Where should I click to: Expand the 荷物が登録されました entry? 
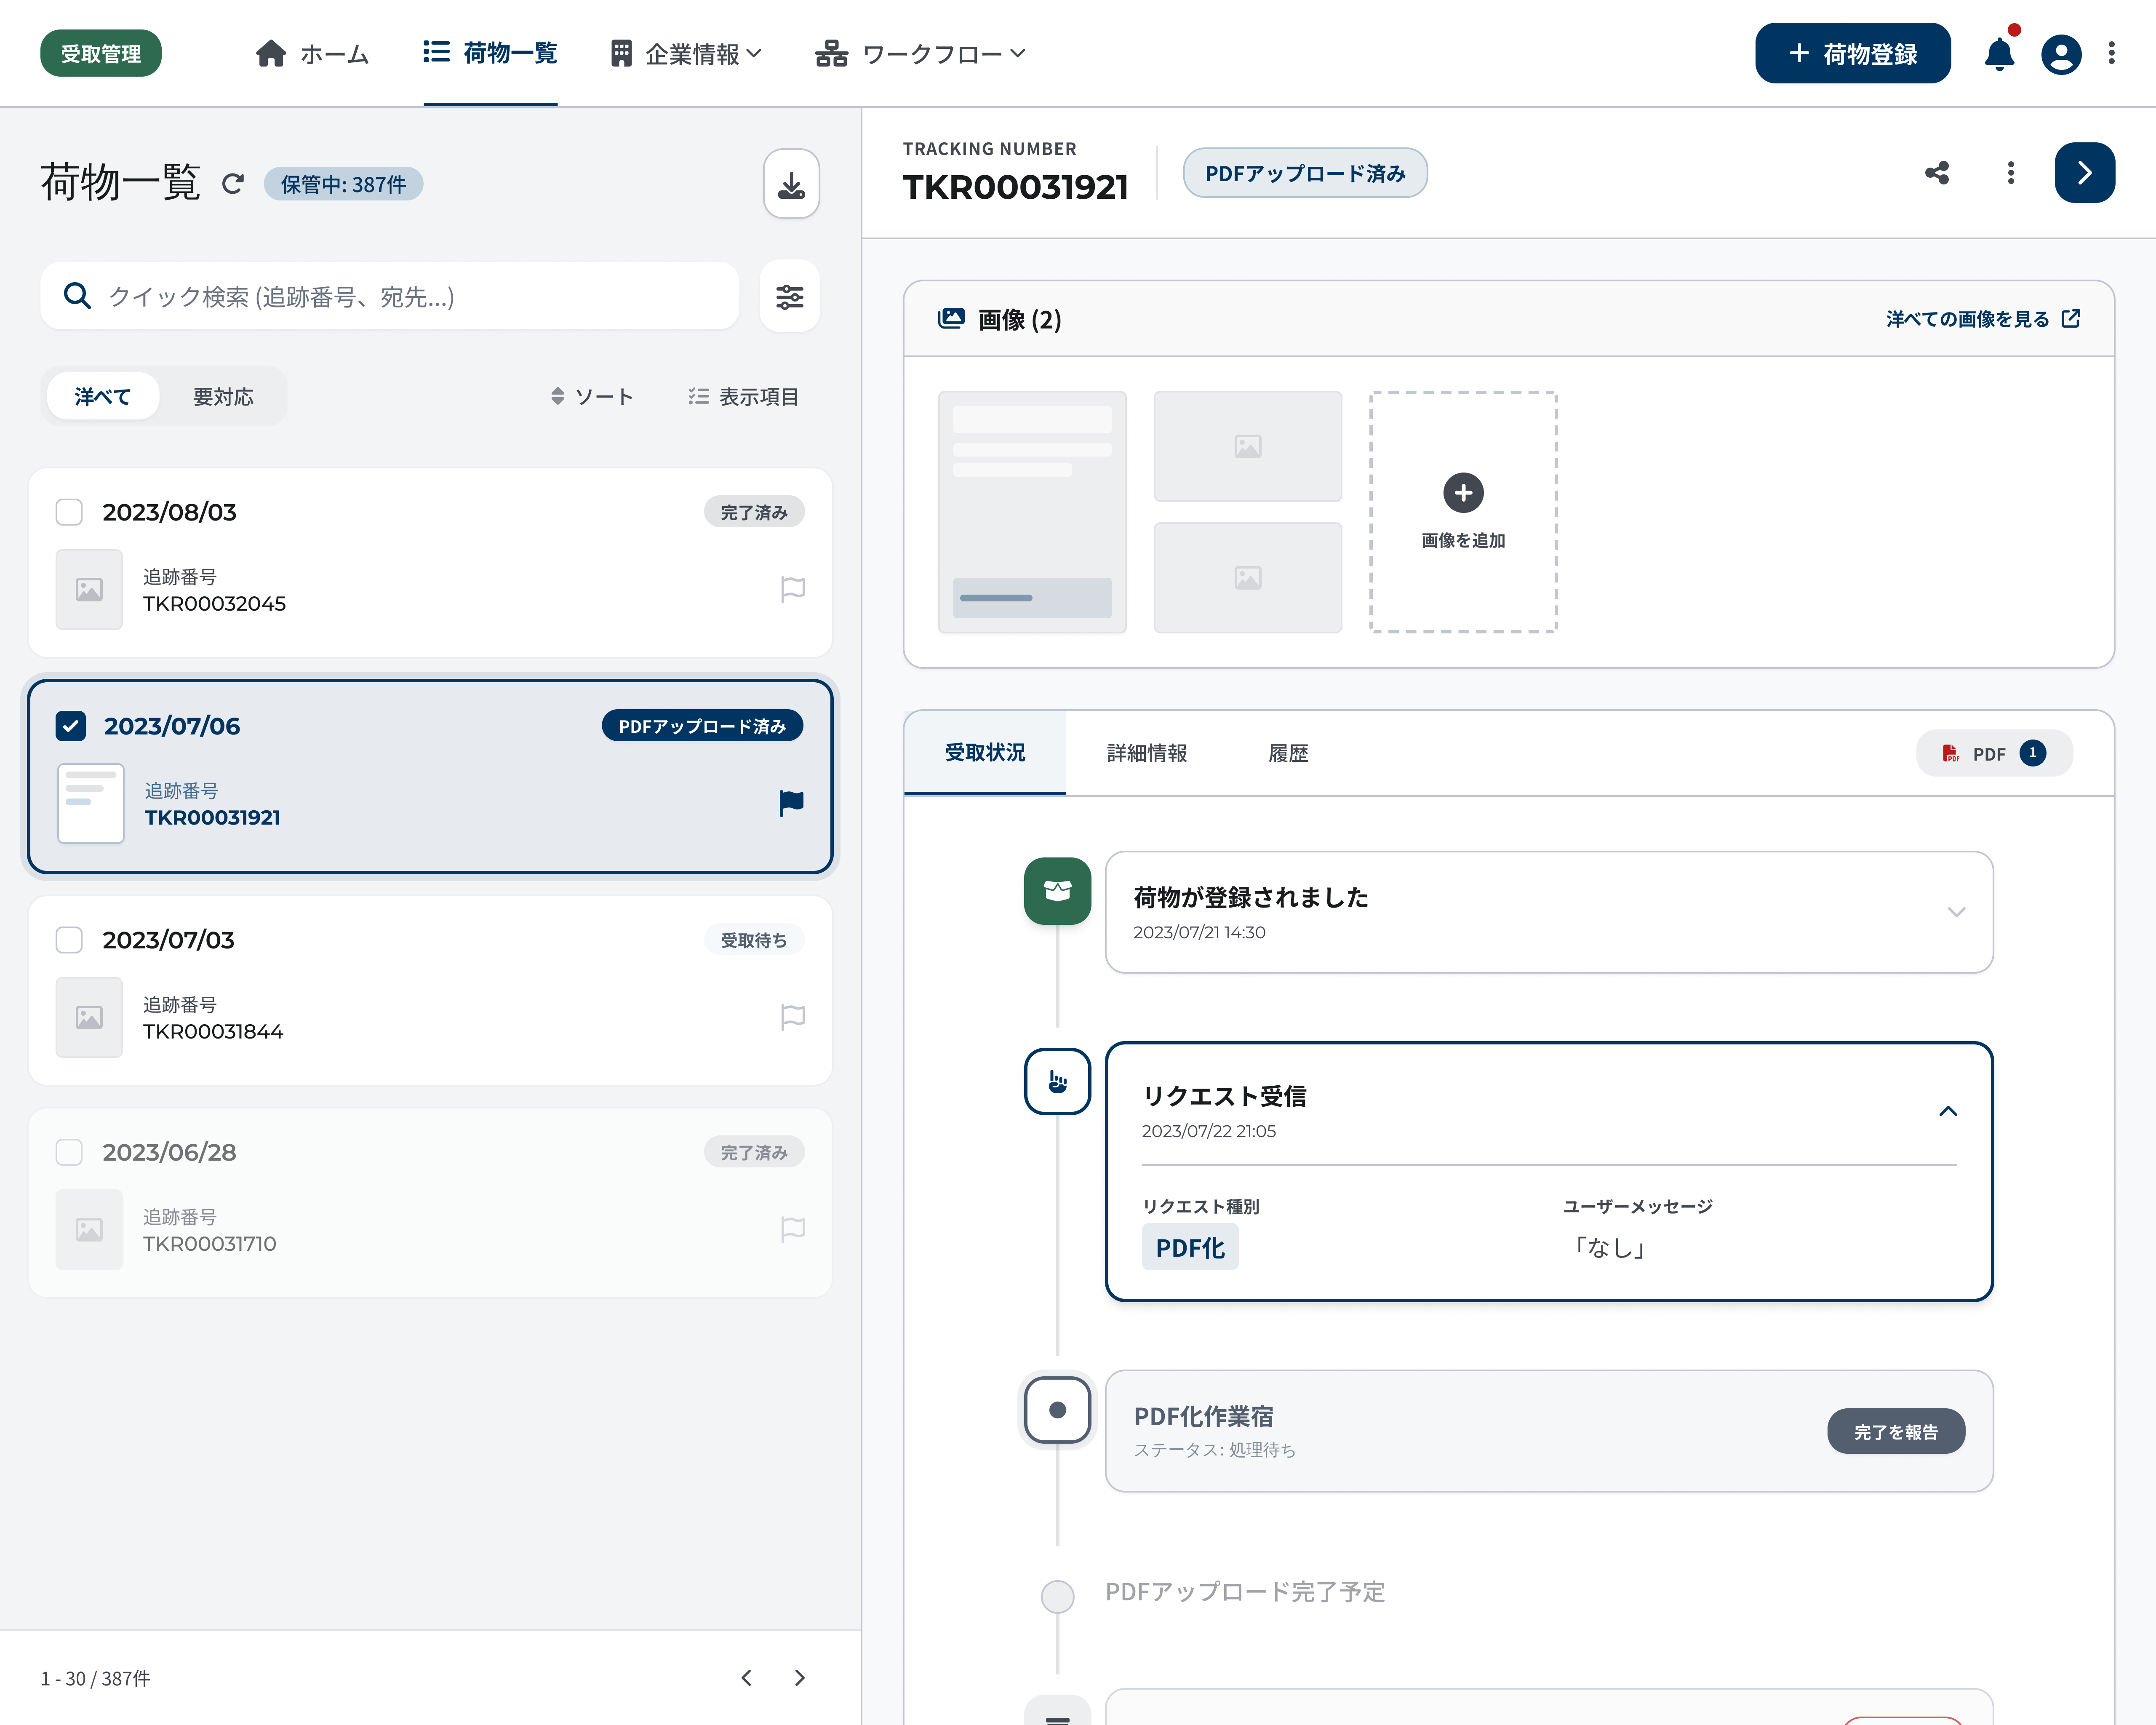[1956, 912]
